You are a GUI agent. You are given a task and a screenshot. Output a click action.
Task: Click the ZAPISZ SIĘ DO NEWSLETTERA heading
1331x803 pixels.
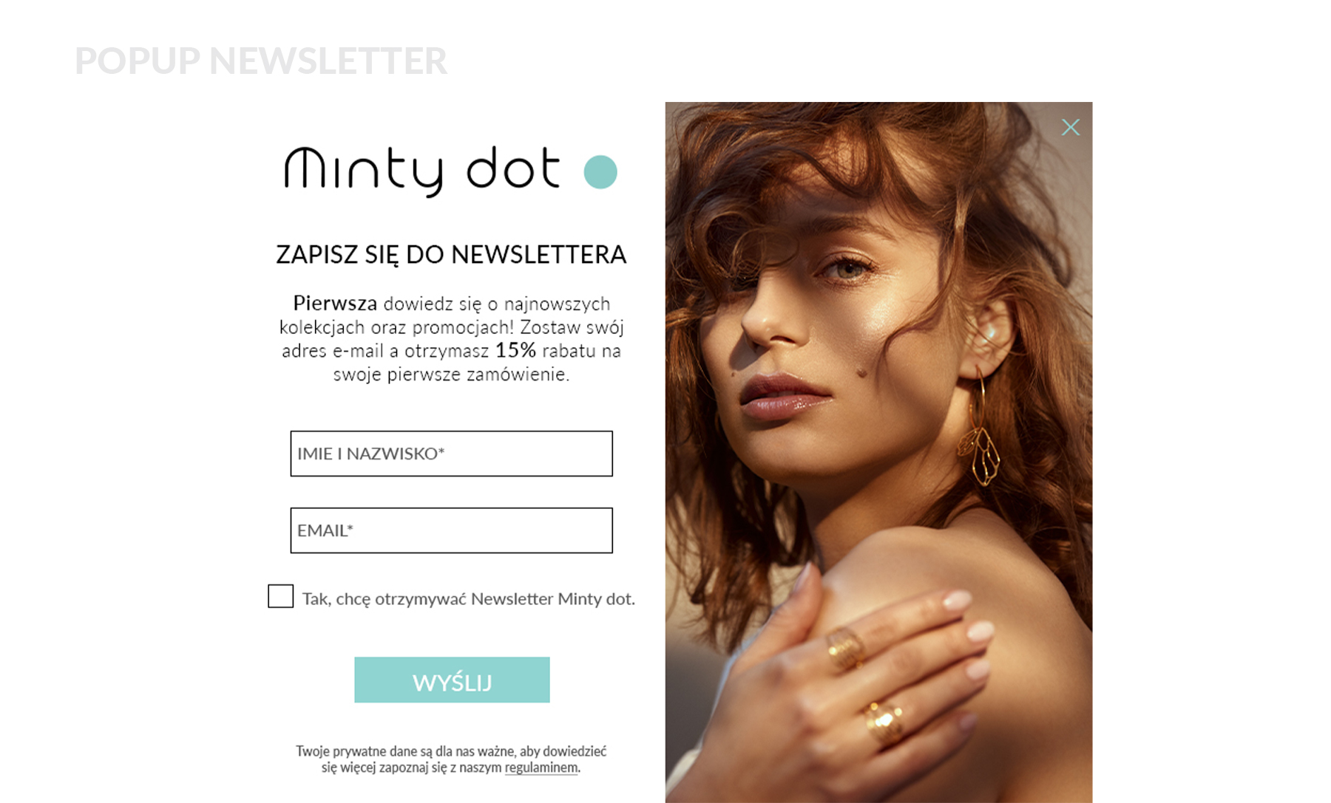tap(451, 254)
